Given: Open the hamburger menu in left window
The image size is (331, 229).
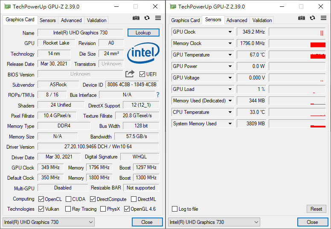Looking at the screenshot, I should tap(158, 18).
